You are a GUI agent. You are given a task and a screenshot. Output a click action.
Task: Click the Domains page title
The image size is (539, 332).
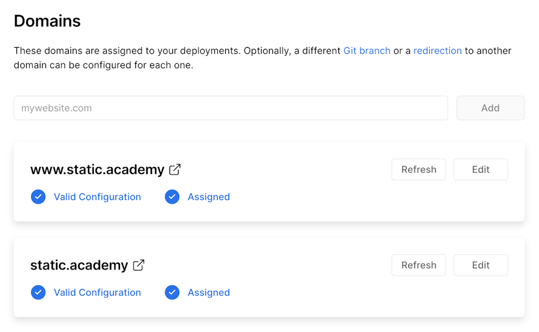47,20
